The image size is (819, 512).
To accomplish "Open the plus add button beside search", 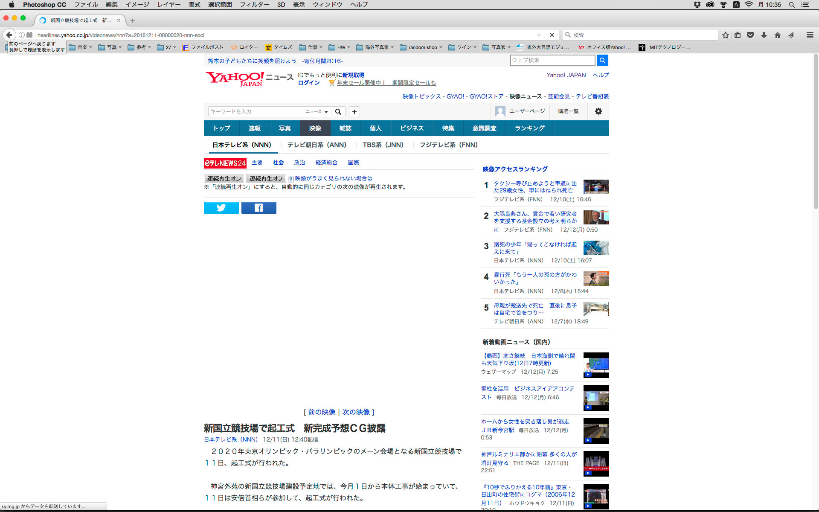I will click(354, 112).
